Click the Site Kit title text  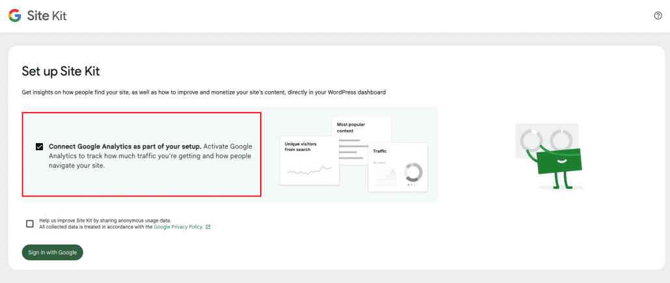(x=47, y=16)
